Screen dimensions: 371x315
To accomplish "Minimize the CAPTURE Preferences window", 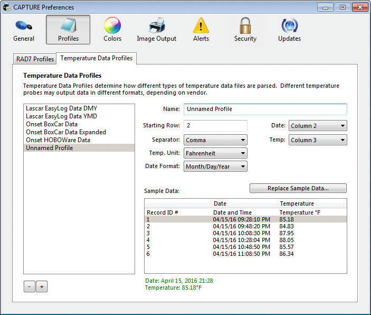I will pos(325,7).
